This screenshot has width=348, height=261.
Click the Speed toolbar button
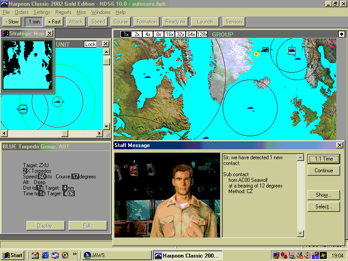(x=98, y=22)
